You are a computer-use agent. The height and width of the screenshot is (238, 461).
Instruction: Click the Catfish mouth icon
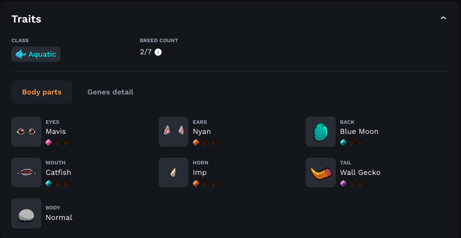[26, 172]
